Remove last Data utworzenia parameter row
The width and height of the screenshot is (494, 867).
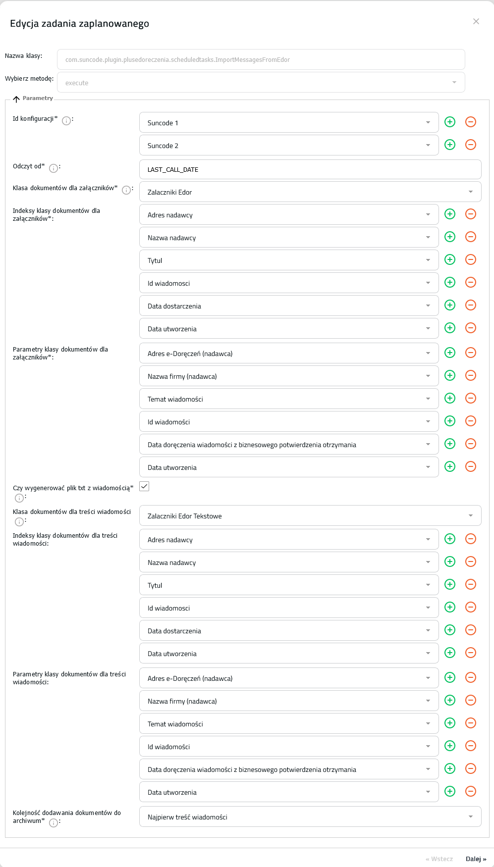point(471,791)
